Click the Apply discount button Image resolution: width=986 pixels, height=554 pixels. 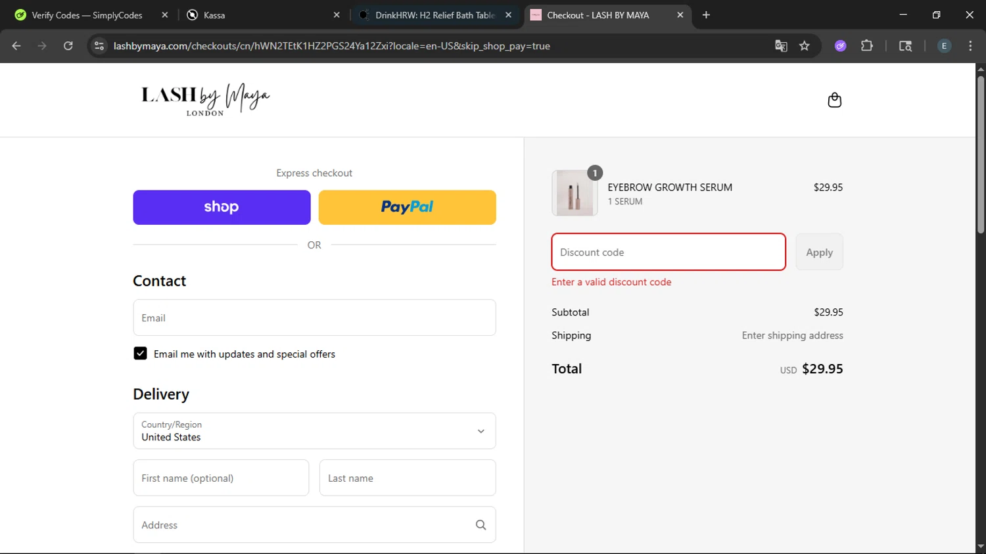coord(819,252)
